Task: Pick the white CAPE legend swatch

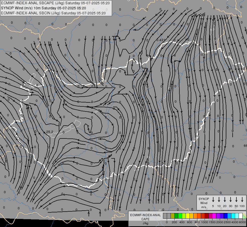Action: [x=241, y=216]
